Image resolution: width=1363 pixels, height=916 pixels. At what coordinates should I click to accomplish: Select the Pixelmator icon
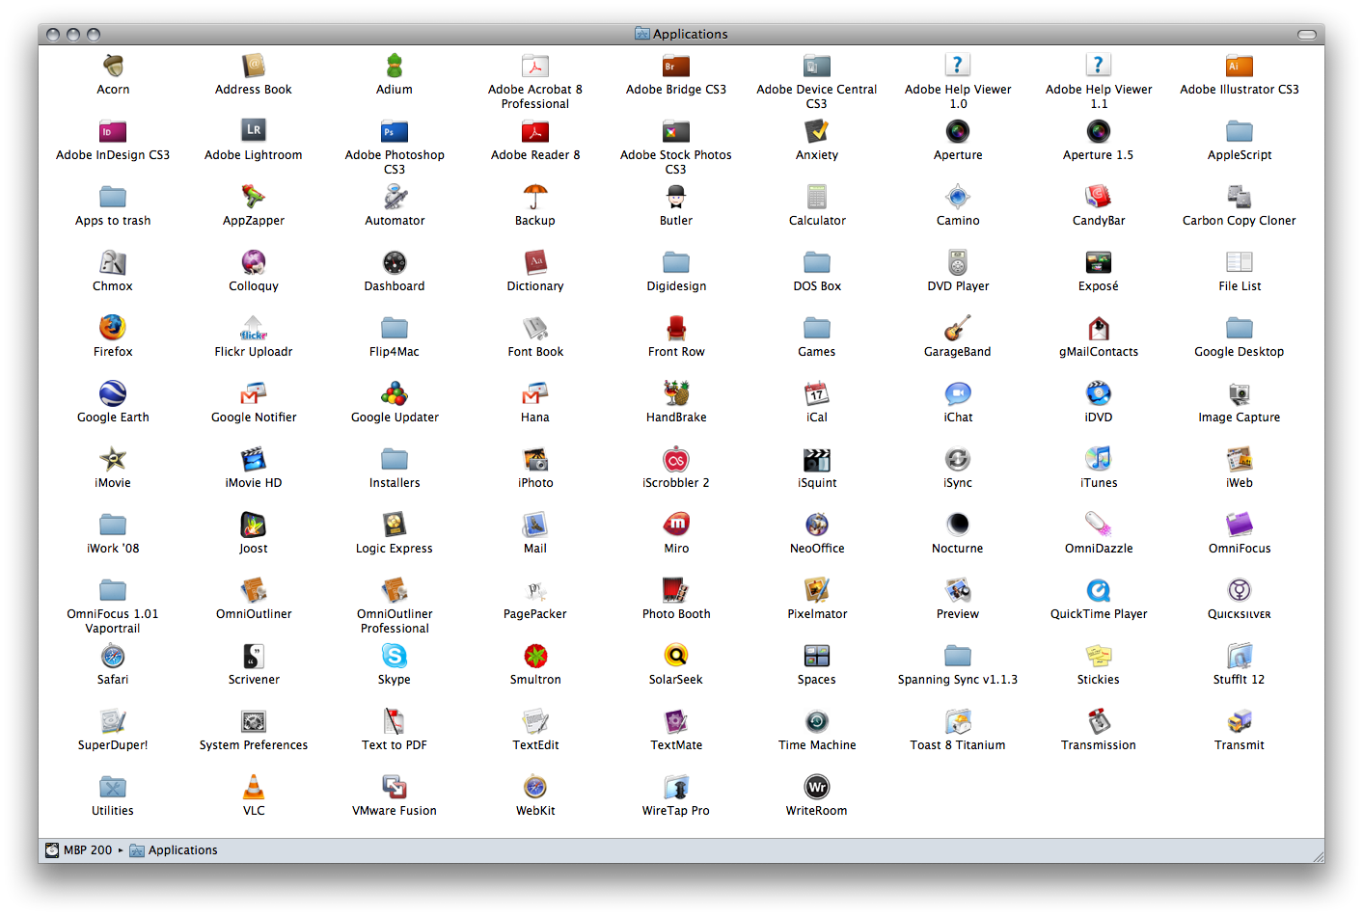point(817,590)
